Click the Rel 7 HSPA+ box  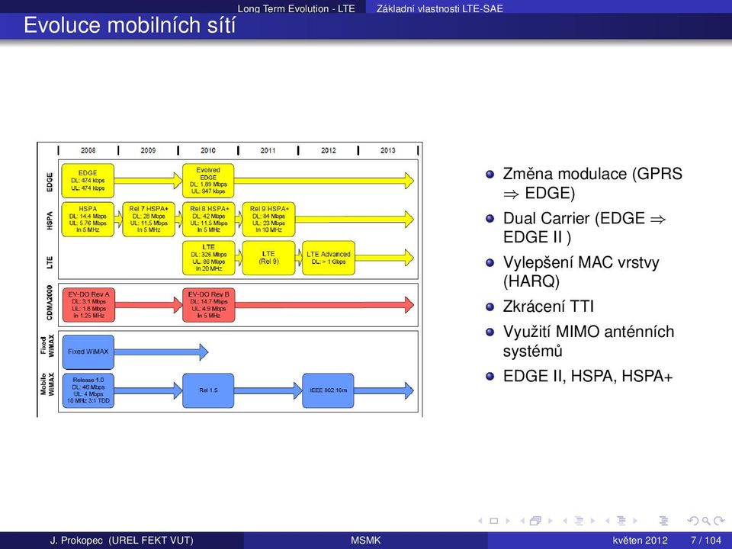[x=149, y=220]
